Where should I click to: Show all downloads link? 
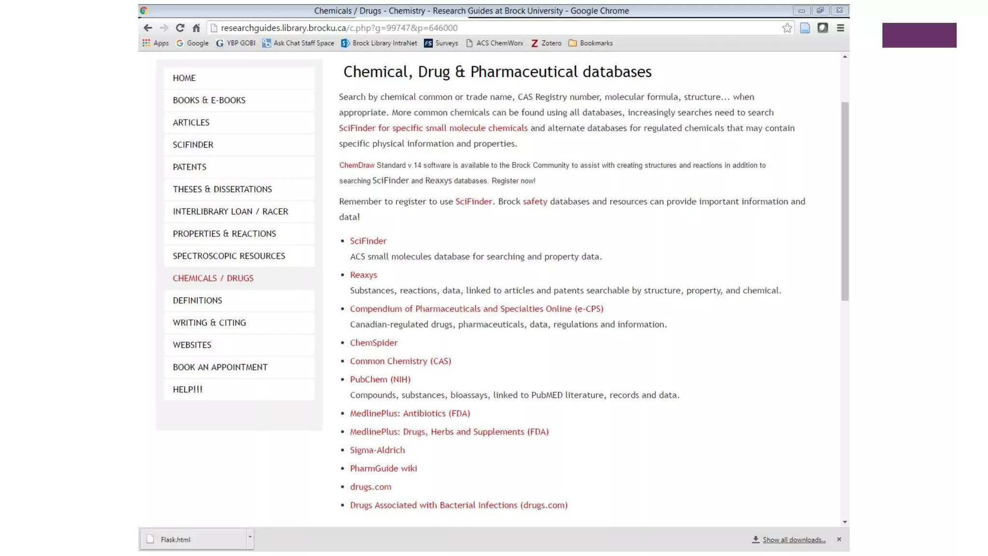point(794,540)
